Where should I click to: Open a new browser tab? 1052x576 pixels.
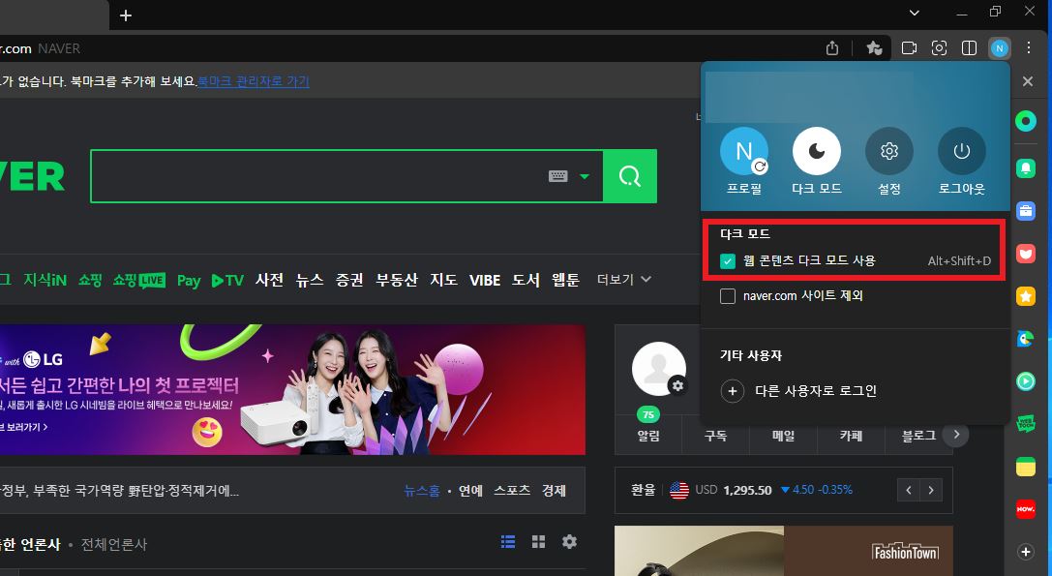click(126, 15)
